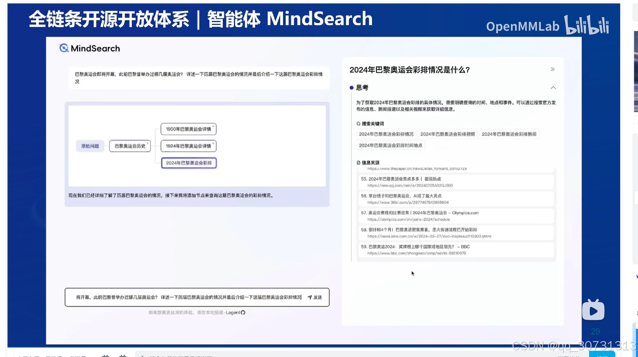Screen dimensions: 638x357
Task: Open source 59 bbc.com zhongwen link
Action: pos(417,253)
